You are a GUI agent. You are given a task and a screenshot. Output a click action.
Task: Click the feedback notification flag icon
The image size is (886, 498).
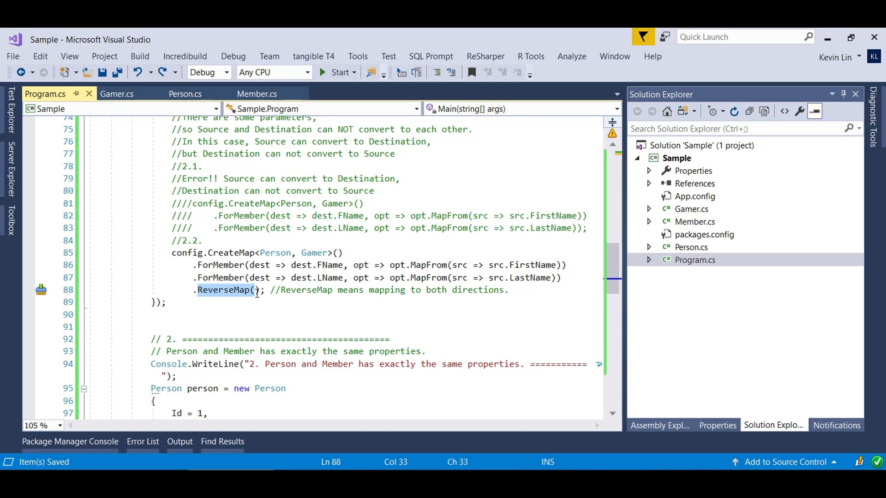pos(643,37)
